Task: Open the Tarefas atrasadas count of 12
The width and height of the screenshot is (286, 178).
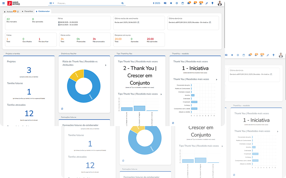Action: click(29, 113)
